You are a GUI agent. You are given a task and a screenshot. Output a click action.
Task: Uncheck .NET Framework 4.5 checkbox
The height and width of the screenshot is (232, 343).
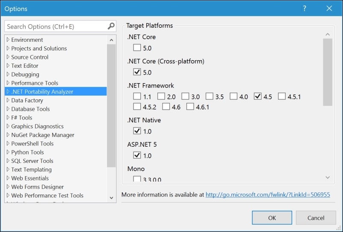(x=258, y=96)
